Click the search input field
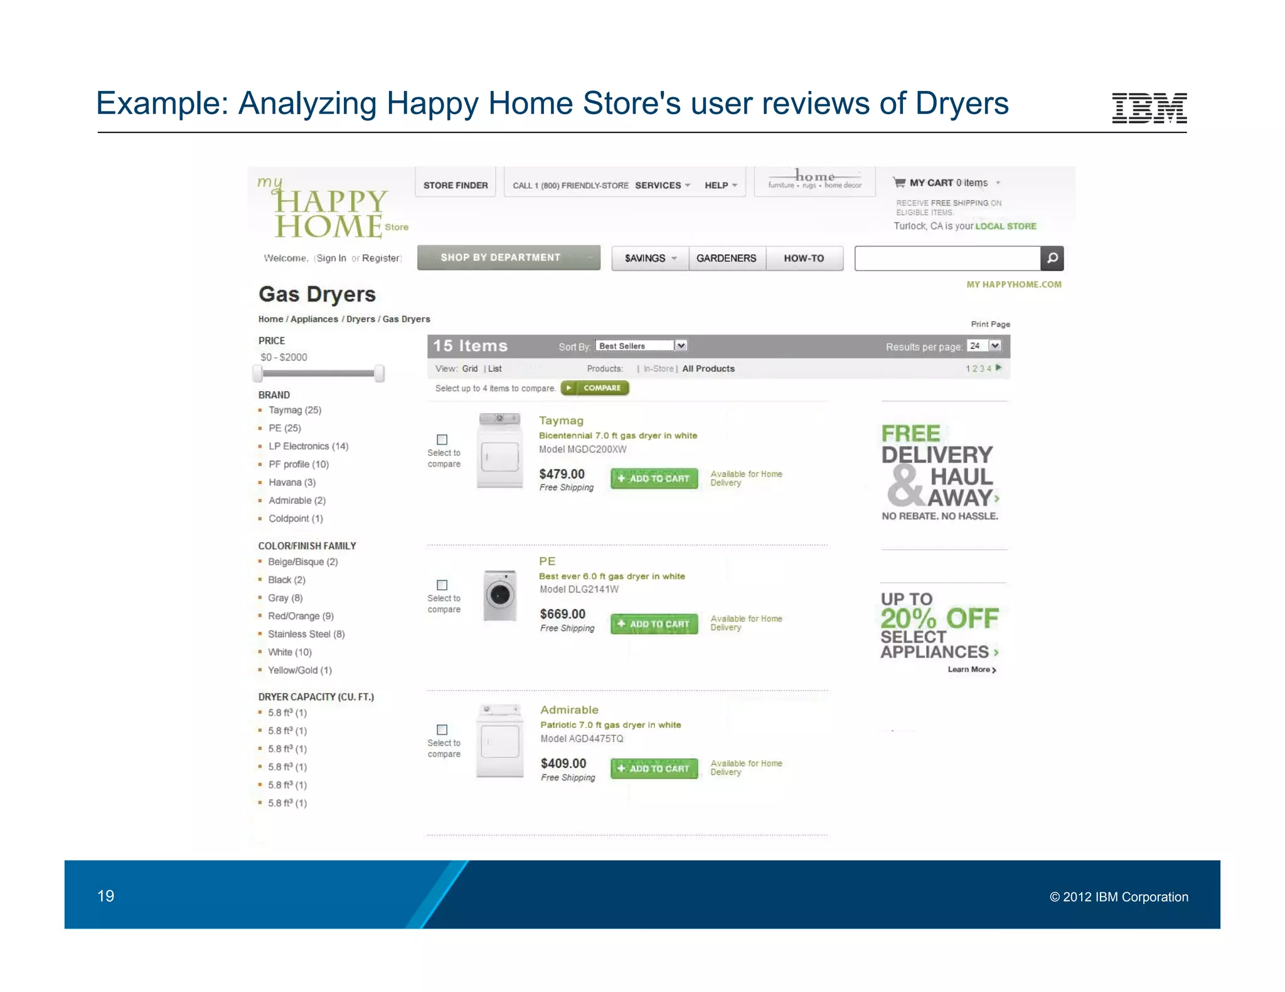1285x992 pixels. point(947,258)
